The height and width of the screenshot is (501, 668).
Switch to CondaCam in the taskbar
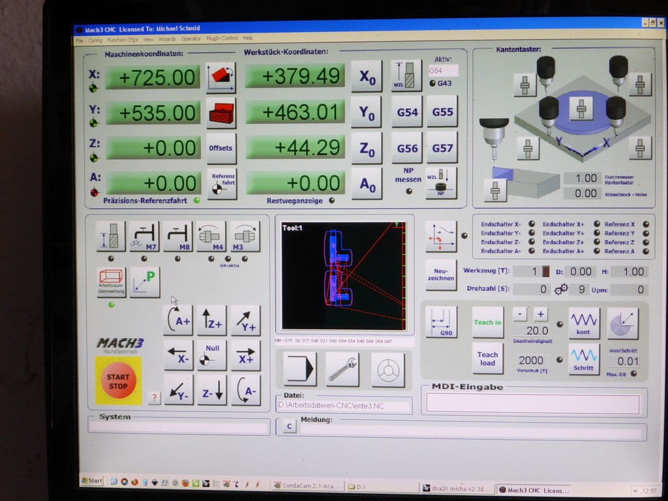tap(305, 486)
